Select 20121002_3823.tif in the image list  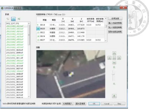(15, 26)
